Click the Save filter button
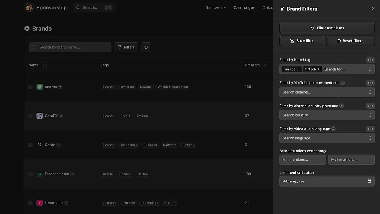 pos(301,41)
